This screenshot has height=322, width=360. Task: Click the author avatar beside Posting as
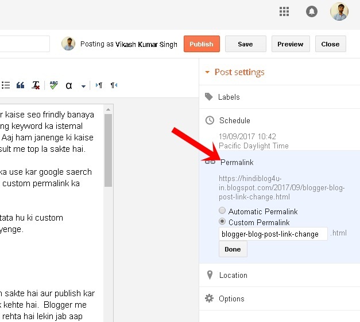click(x=68, y=44)
